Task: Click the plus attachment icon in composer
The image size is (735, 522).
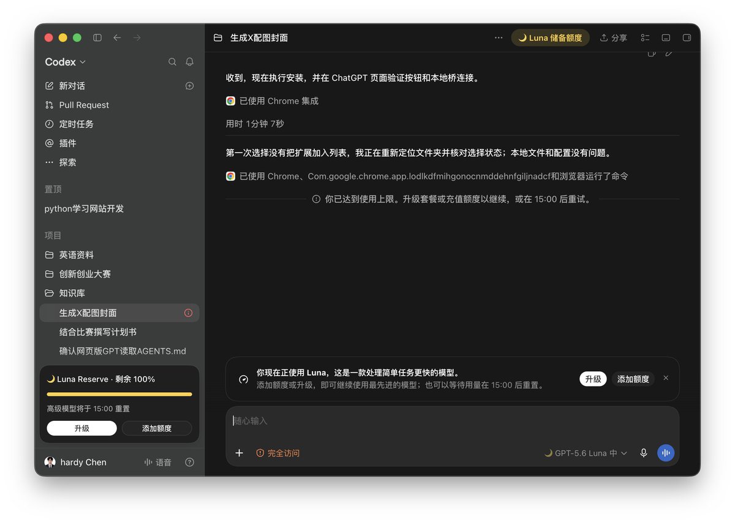Action: [x=239, y=453]
